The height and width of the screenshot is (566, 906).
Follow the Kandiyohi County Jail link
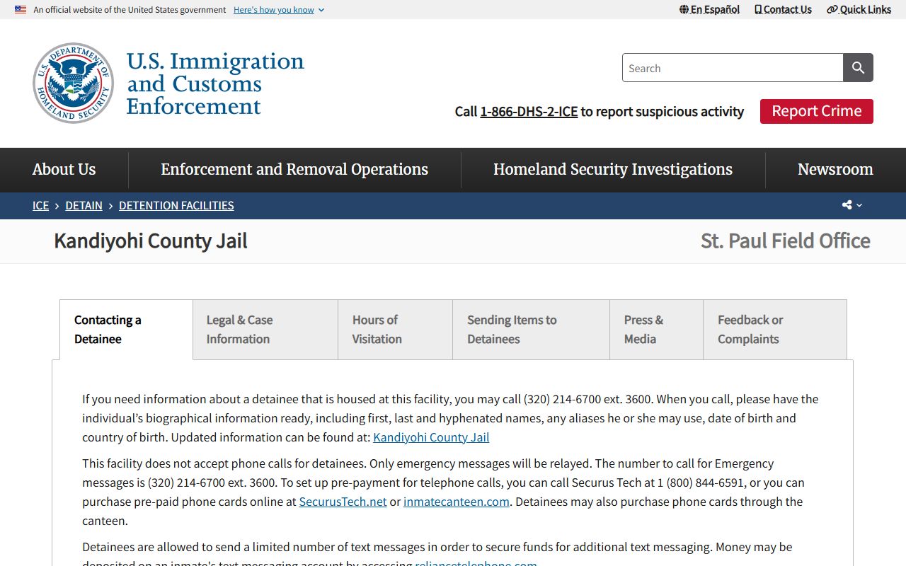click(431, 437)
